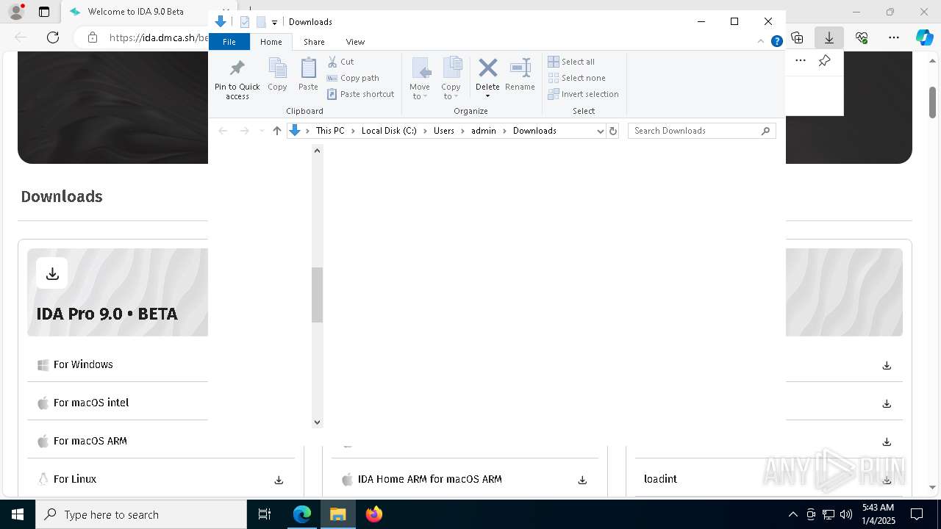Viewport: 941px width, 529px height.
Task: Open the Windows notification center
Action: pos(917,514)
